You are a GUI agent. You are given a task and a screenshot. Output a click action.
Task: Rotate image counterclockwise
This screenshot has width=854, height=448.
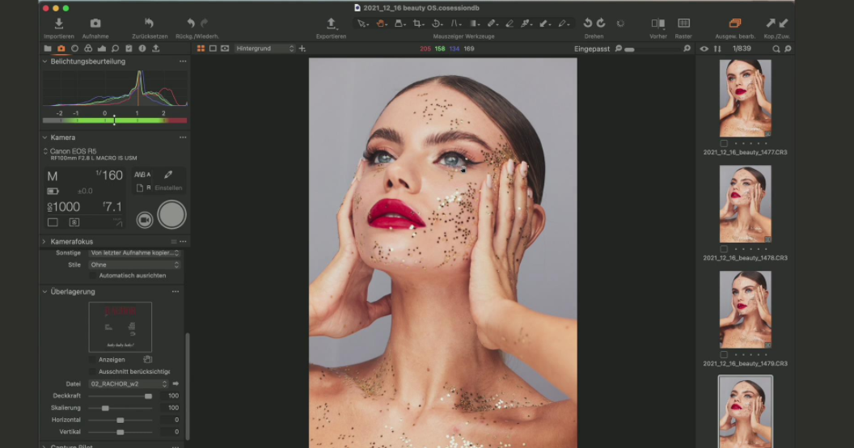[x=588, y=23]
